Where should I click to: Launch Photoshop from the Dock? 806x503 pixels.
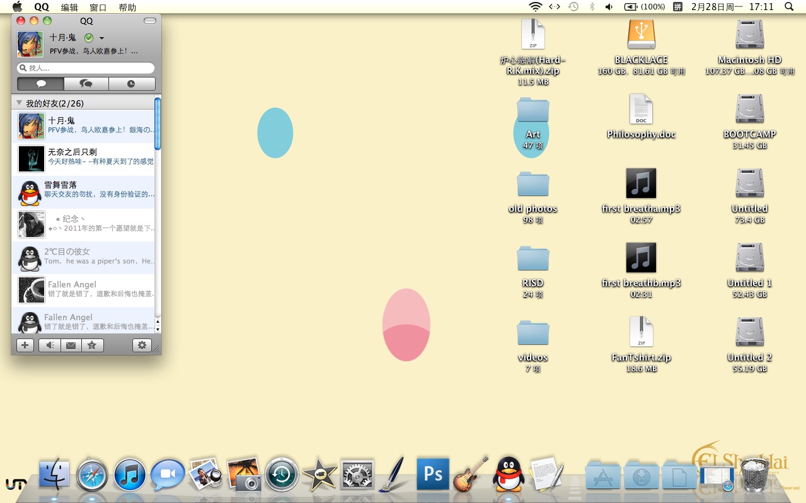433,474
